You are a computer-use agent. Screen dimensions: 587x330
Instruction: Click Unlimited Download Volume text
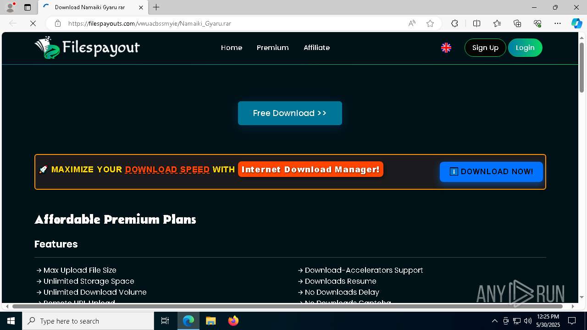coord(95,292)
